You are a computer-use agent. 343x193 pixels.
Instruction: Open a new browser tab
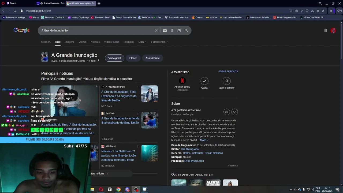click(99, 3)
